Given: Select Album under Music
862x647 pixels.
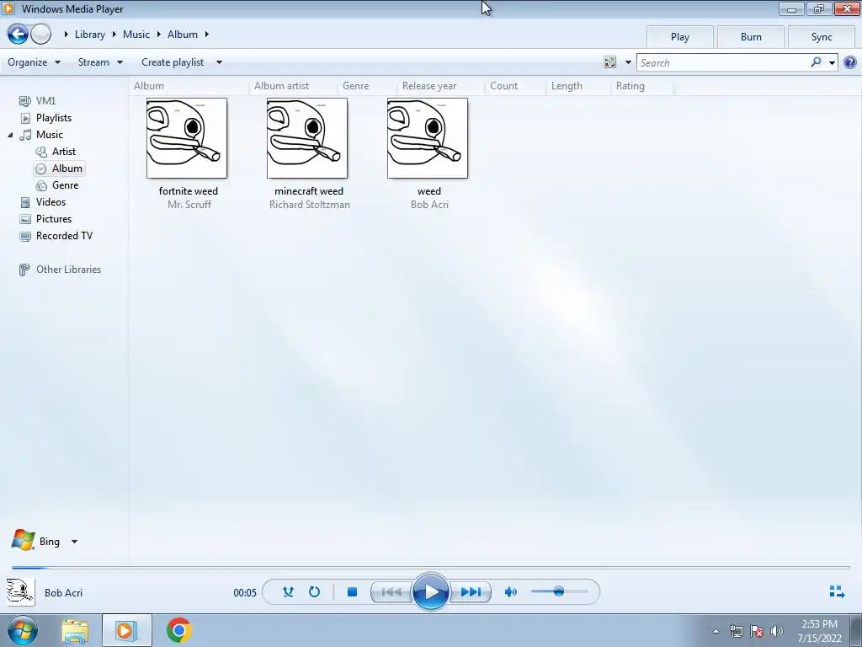Looking at the screenshot, I should [x=60, y=168].
